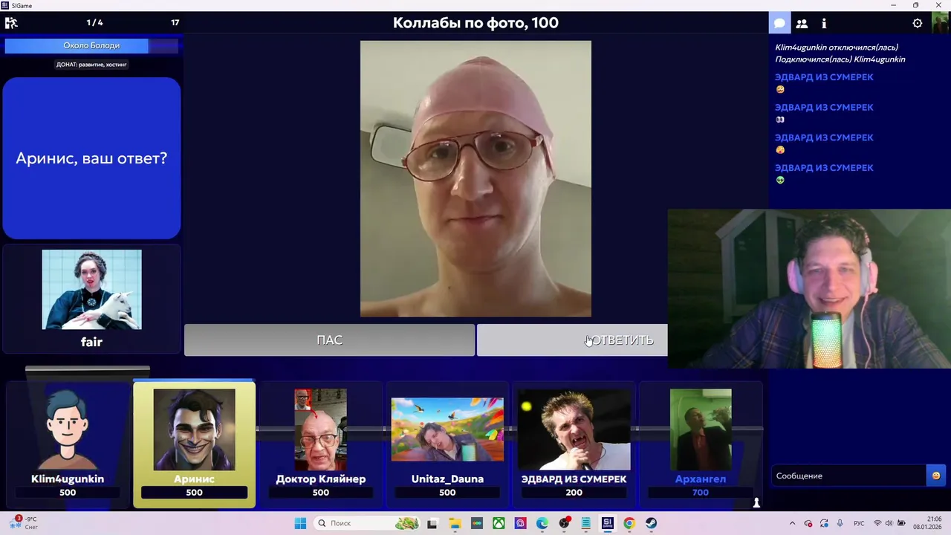Click the ДОНАТ: развитие, хостинг link

91,65
